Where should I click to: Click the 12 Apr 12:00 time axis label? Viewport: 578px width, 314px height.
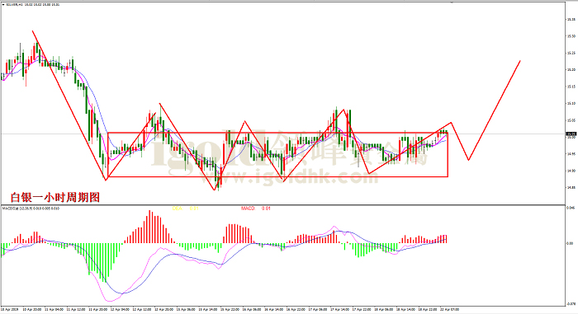coord(142,310)
